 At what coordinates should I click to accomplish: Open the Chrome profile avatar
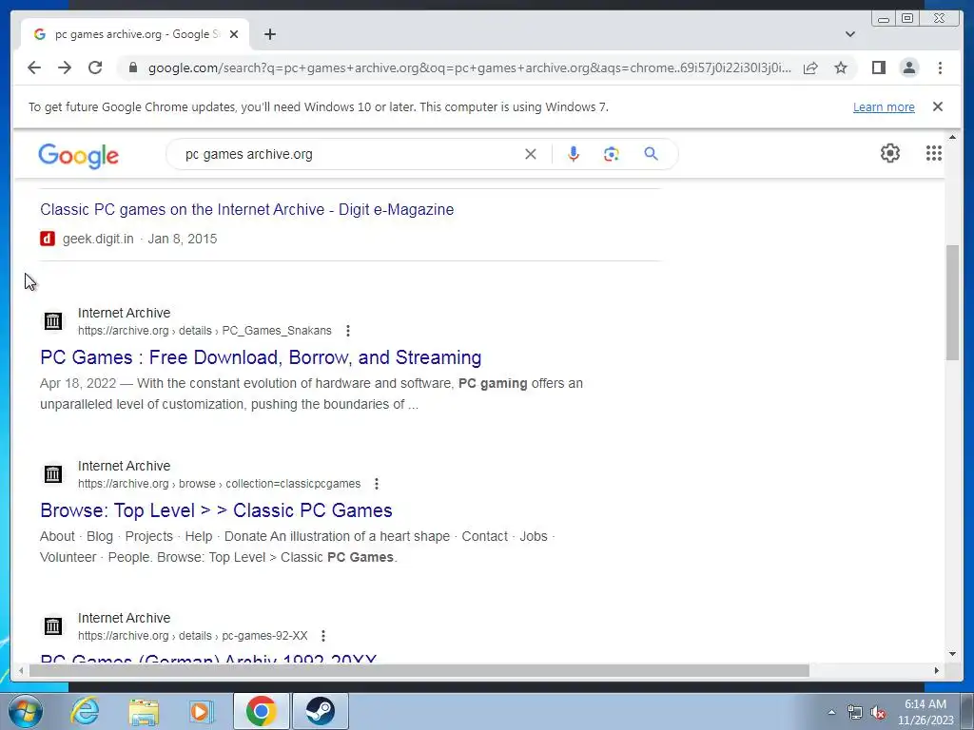tap(908, 67)
